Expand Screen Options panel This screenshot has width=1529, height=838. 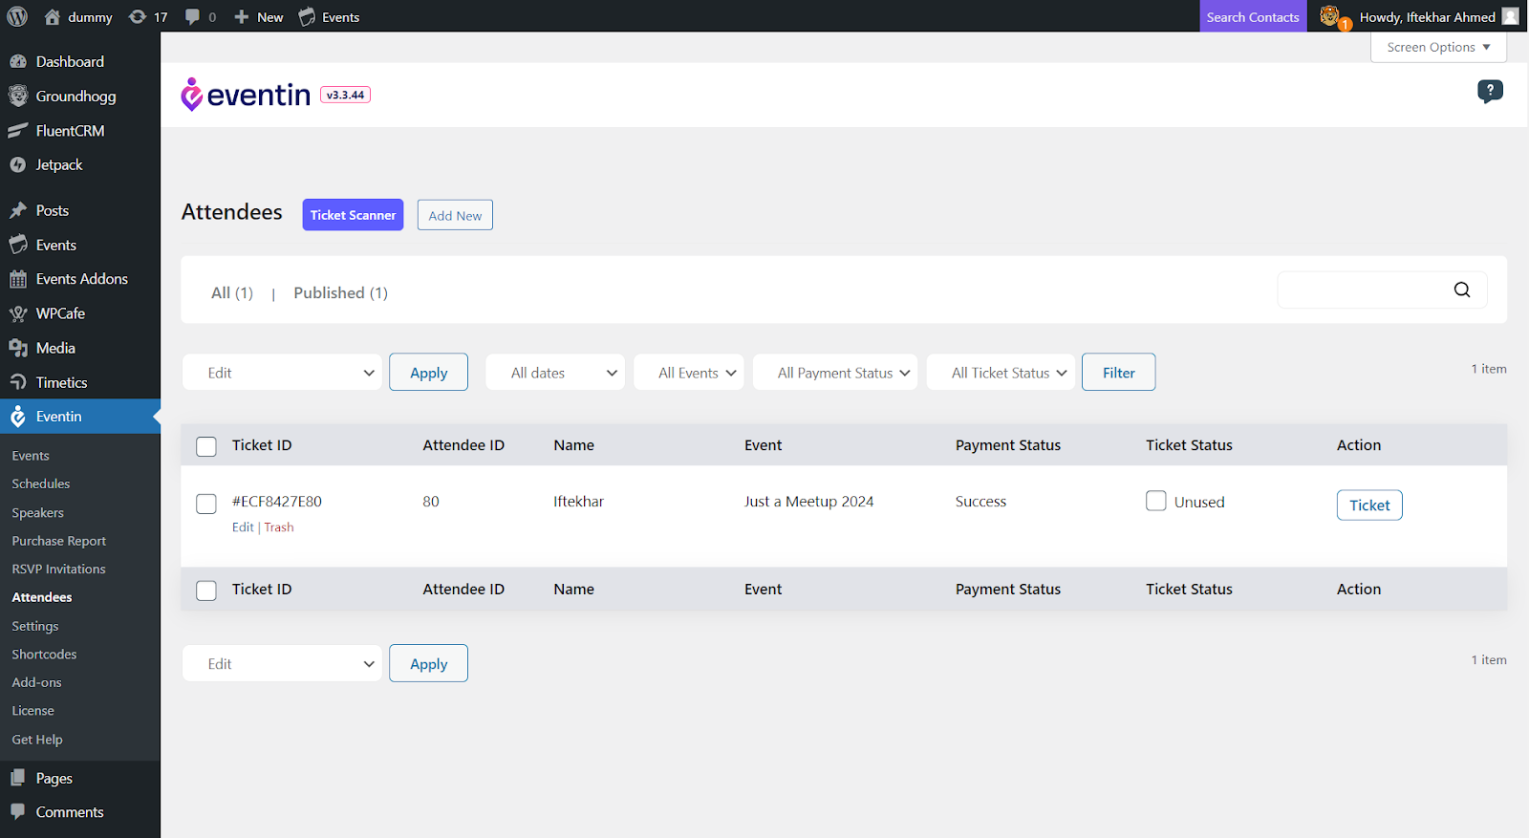1438,47
